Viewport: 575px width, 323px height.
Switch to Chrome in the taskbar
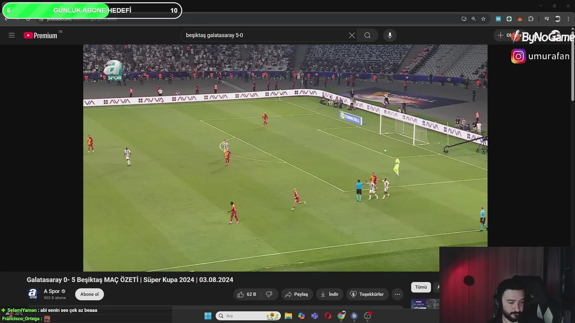coord(341,316)
